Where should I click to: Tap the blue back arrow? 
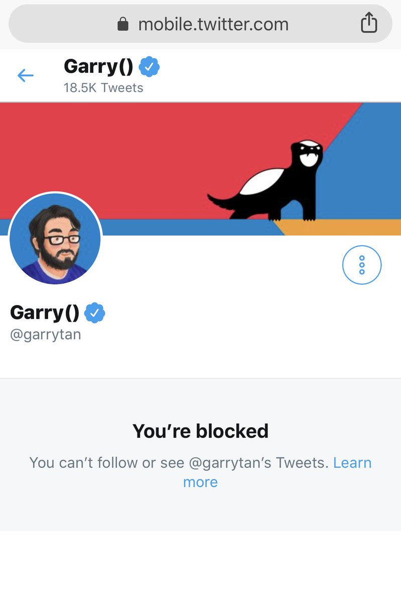pos(25,76)
